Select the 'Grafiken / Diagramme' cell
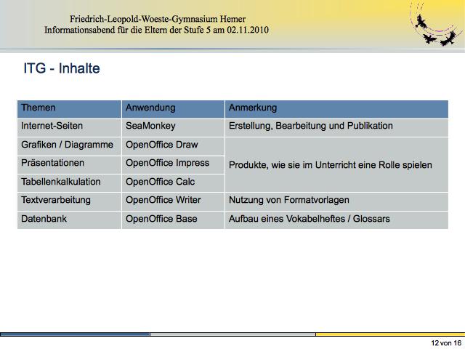 click(69, 145)
